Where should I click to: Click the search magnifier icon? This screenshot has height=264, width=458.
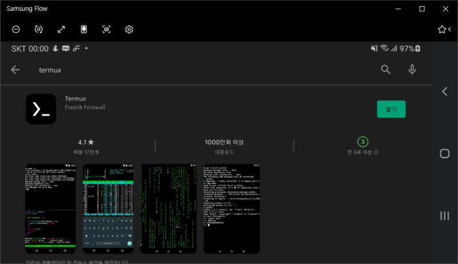click(x=385, y=69)
